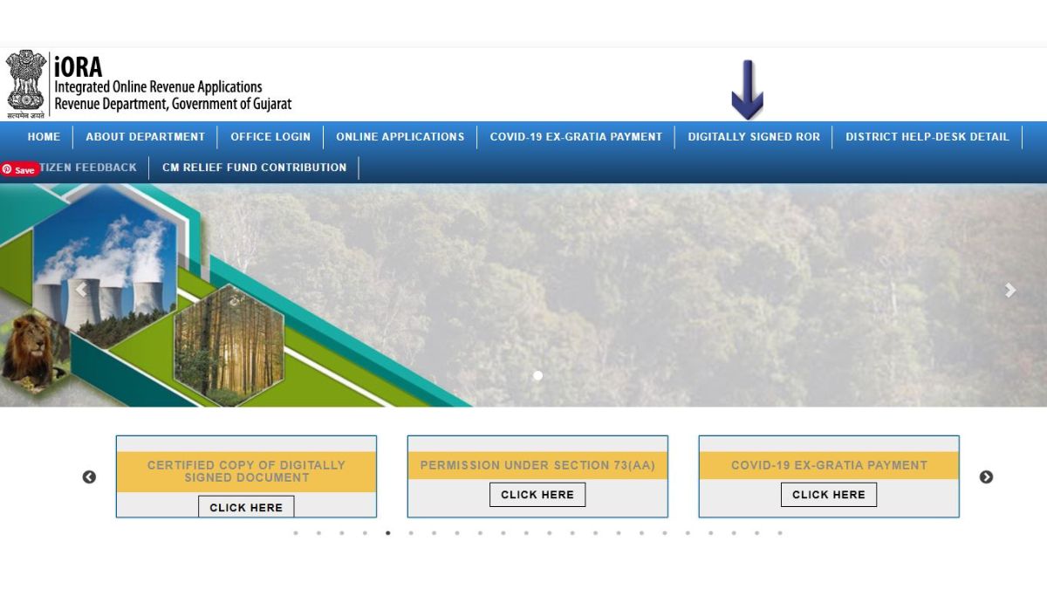
Task: Click the Pinterest Save button
Action: [19, 170]
